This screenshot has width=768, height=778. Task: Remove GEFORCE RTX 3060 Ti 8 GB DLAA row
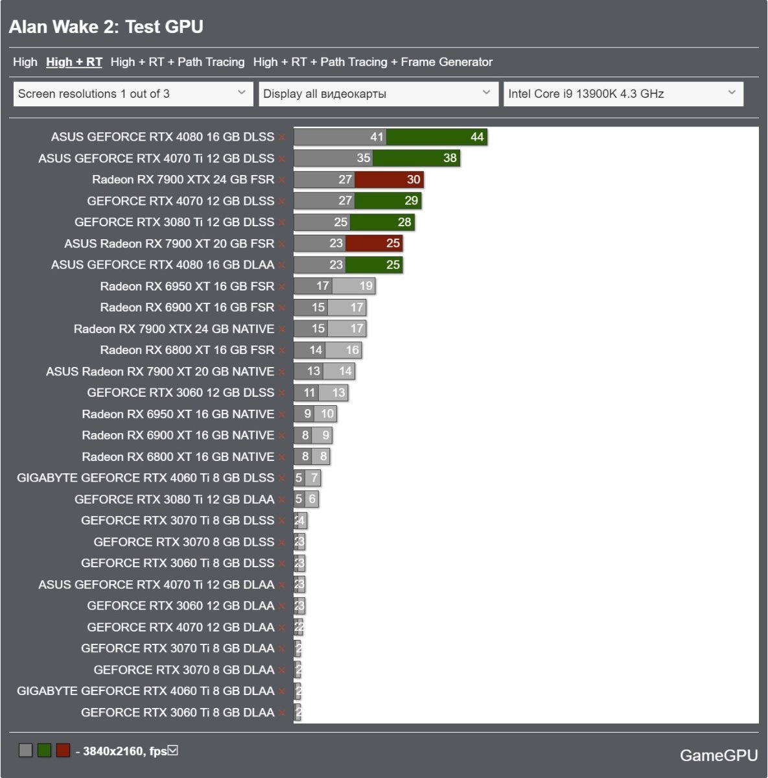tap(283, 713)
